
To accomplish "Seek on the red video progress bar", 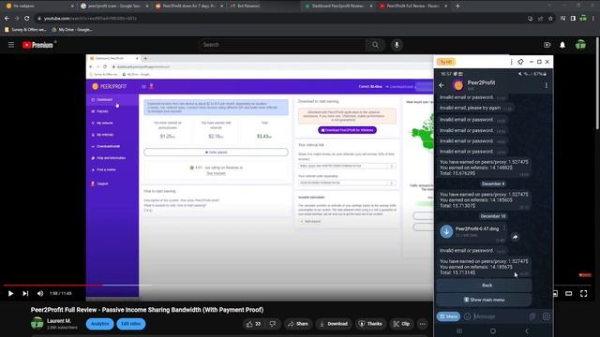I will [52, 285].
